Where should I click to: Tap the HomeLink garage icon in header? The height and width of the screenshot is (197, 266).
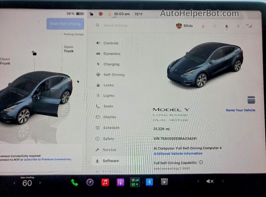(215, 26)
